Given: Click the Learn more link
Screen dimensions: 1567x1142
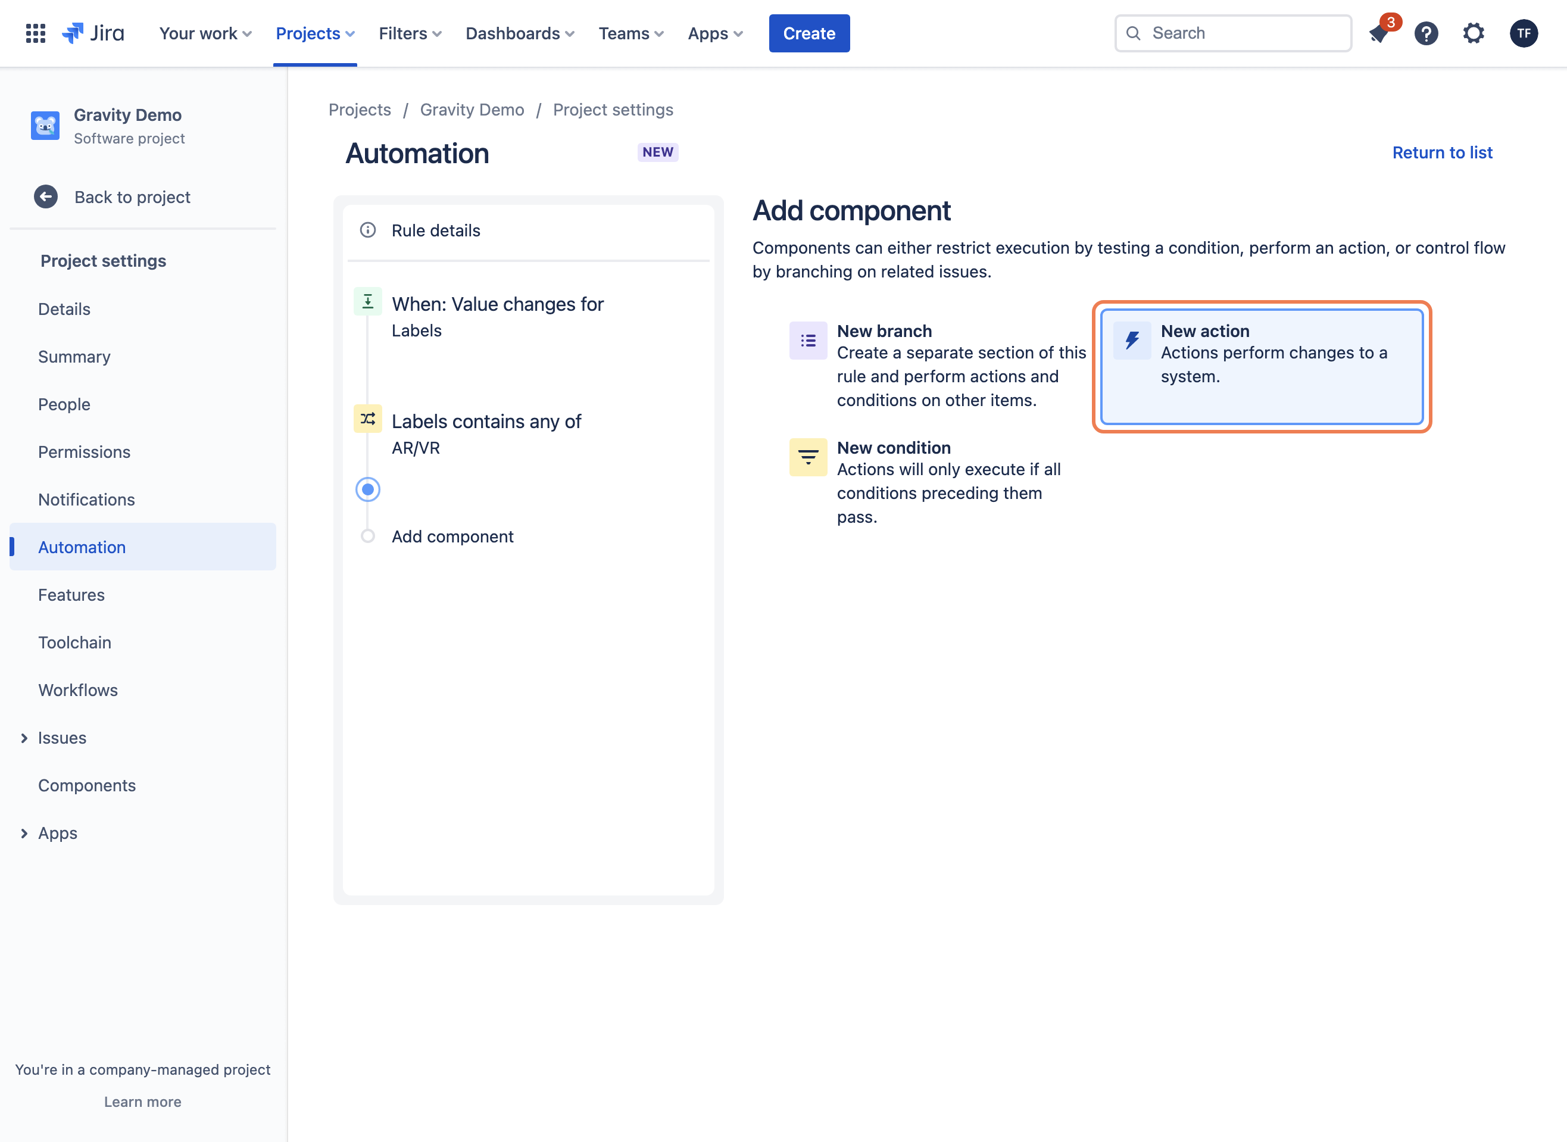Looking at the screenshot, I should 143,1102.
